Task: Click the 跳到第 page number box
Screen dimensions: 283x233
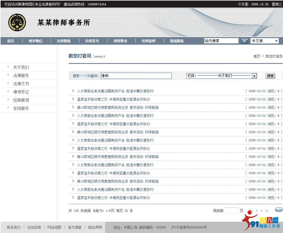Action: 232,210
